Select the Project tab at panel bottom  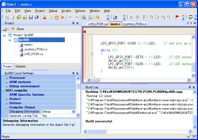coord(8,66)
